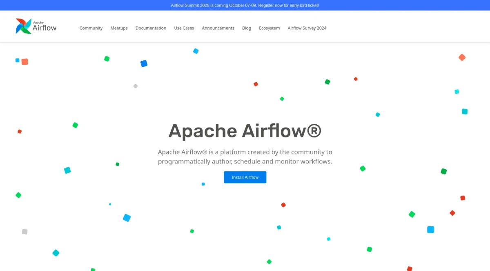
Task: Open the Announcements page
Action: click(x=218, y=28)
